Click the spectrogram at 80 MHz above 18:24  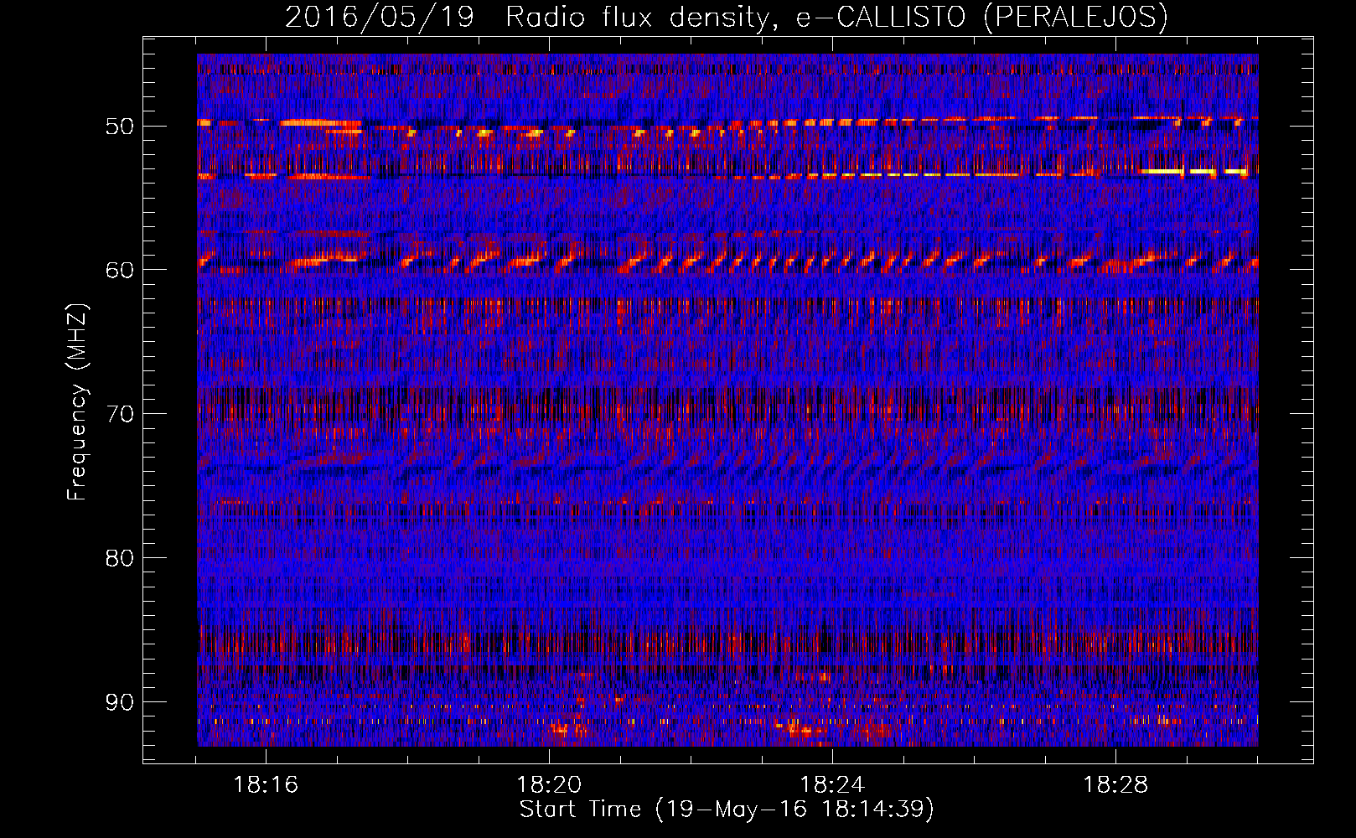[832, 557]
